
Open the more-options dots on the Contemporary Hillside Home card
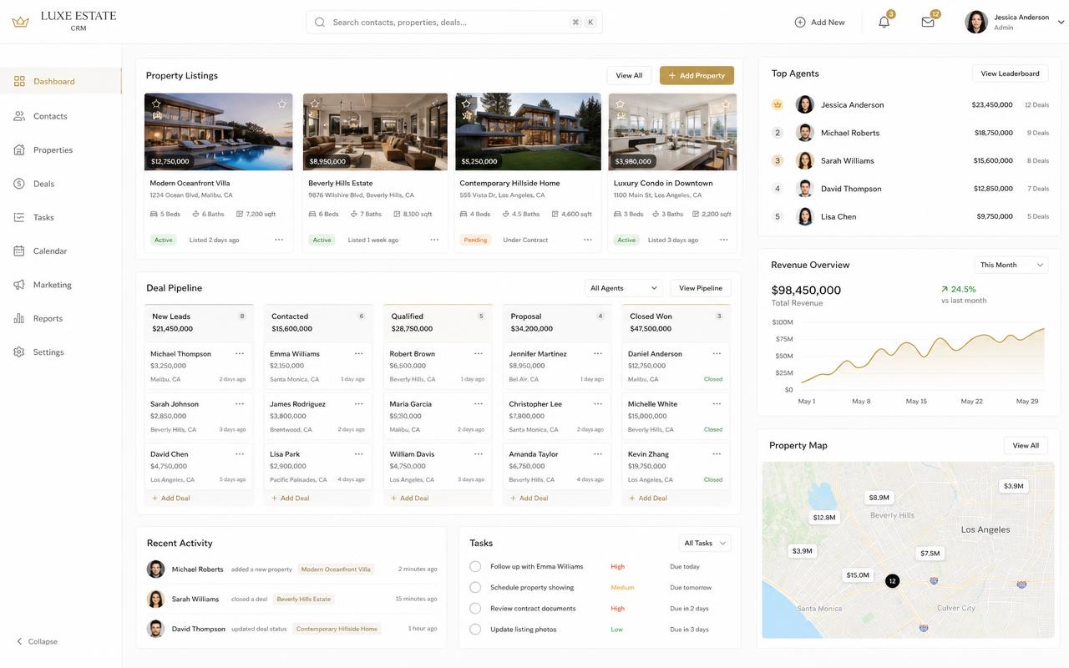click(x=588, y=240)
